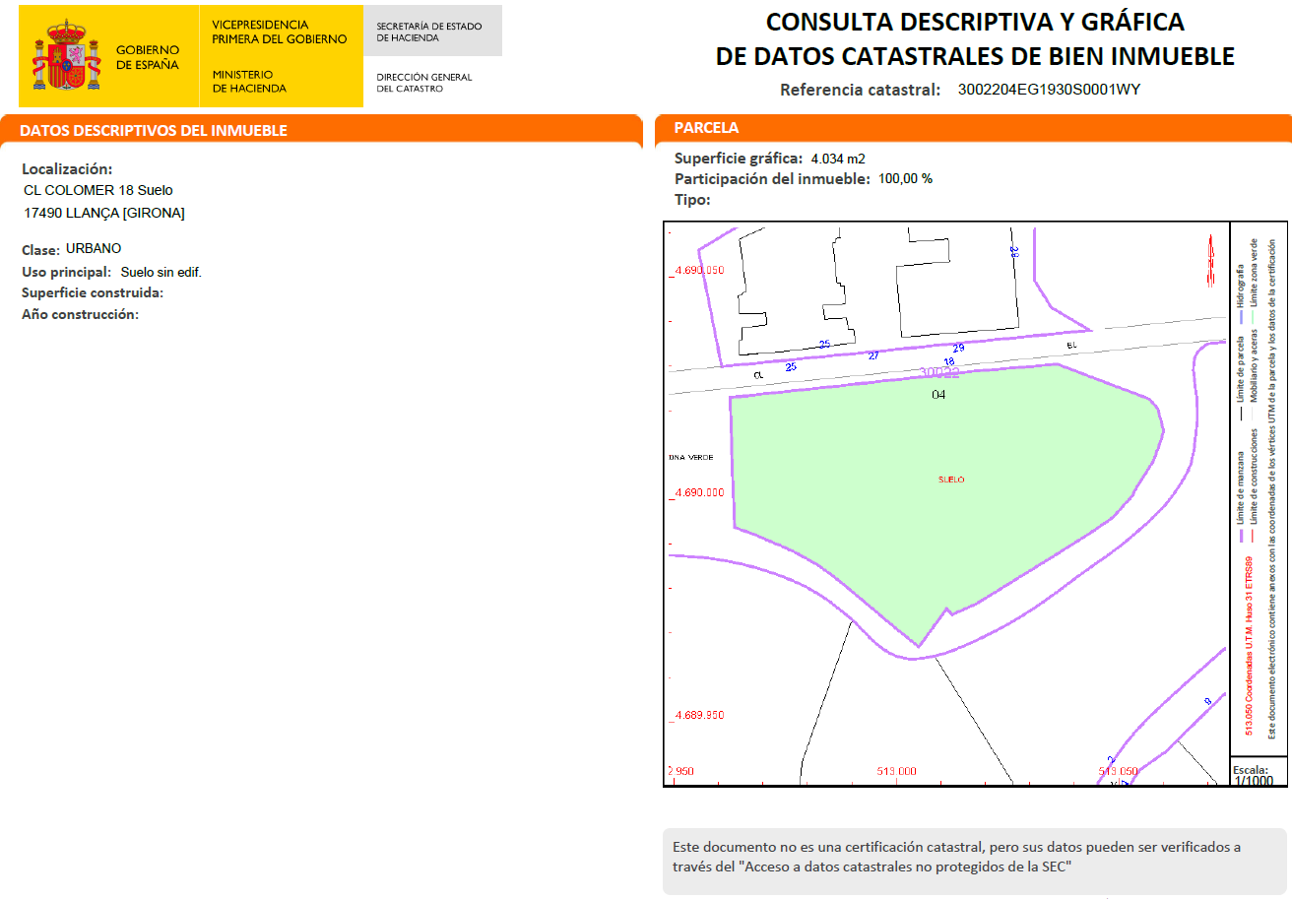The width and height of the screenshot is (1292, 899).
Task: Click the Gobierno de España logo text
Action: [x=148, y=57]
